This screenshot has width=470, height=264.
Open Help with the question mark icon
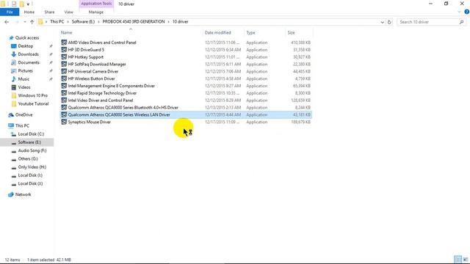[x=467, y=12]
